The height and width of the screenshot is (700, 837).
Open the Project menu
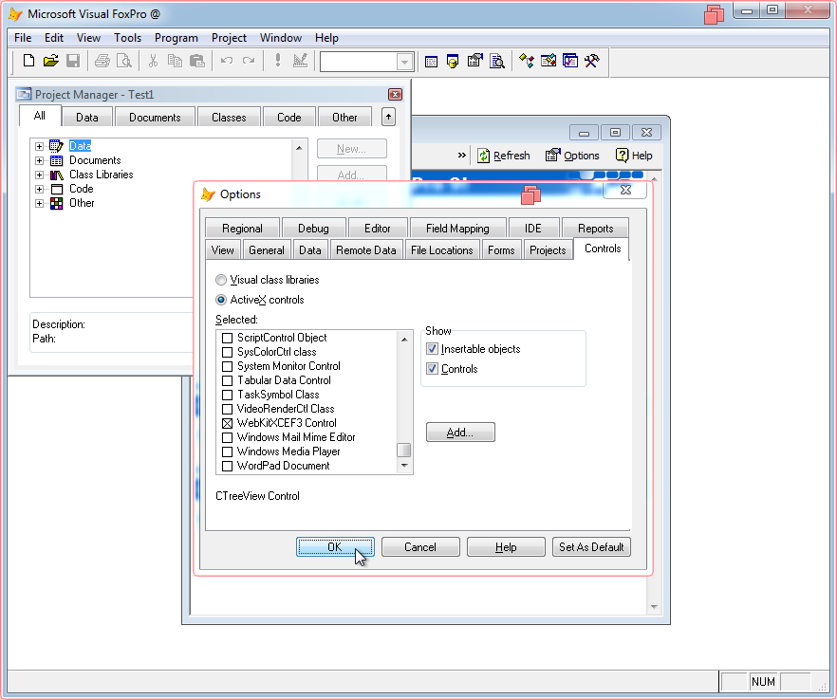pyautogui.click(x=229, y=38)
